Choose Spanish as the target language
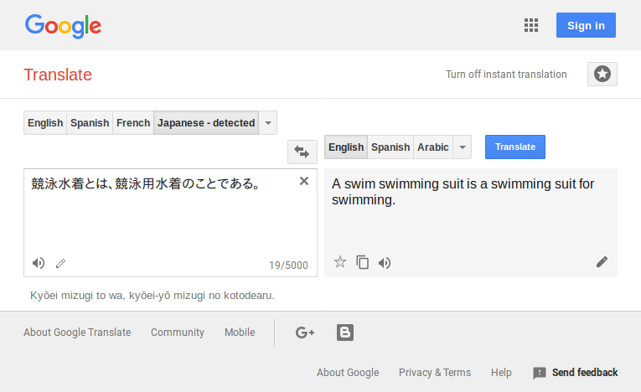Screen dimensions: 641x392 tap(390, 147)
